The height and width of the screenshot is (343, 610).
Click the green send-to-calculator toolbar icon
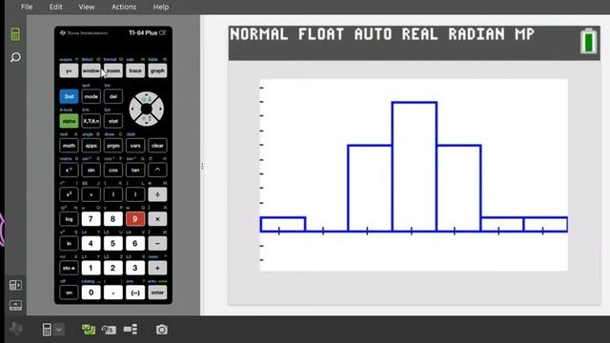coord(89,330)
